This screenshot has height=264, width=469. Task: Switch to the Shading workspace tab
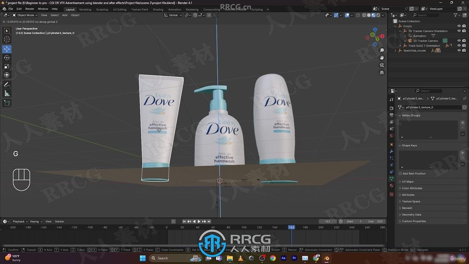(x=158, y=10)
